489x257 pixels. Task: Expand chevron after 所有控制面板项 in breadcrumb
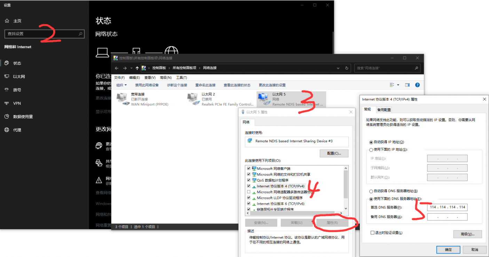point(199,68)
